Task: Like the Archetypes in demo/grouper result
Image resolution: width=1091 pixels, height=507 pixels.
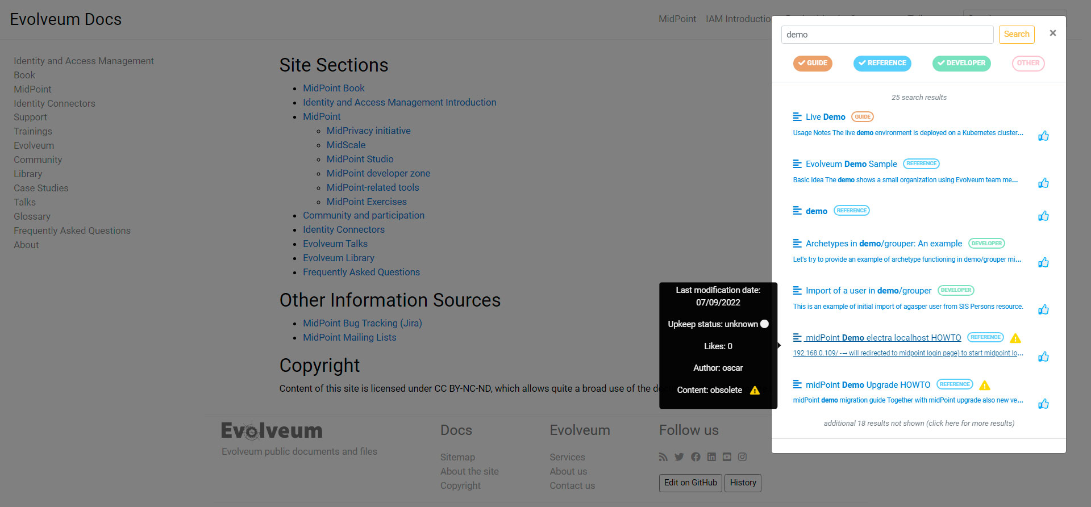Action: (x=1043, y=262)
